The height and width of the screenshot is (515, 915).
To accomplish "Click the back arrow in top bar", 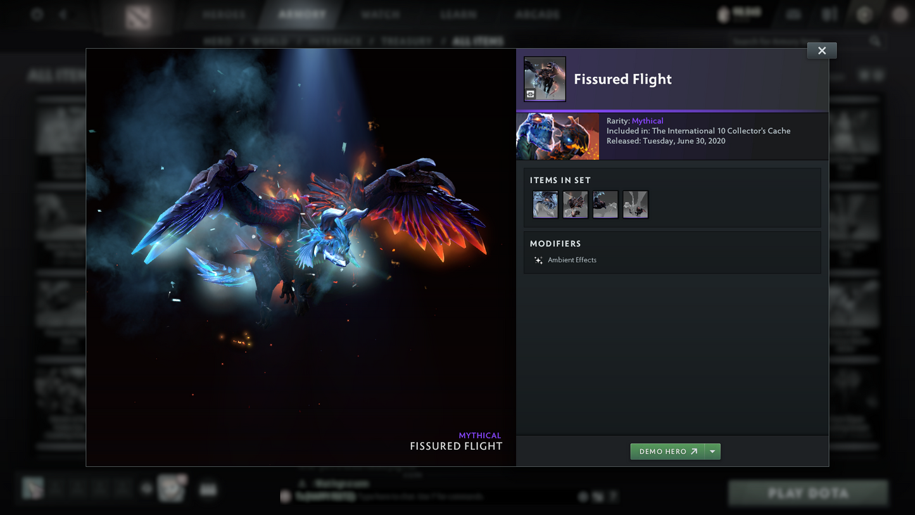I will pos(63,14).
